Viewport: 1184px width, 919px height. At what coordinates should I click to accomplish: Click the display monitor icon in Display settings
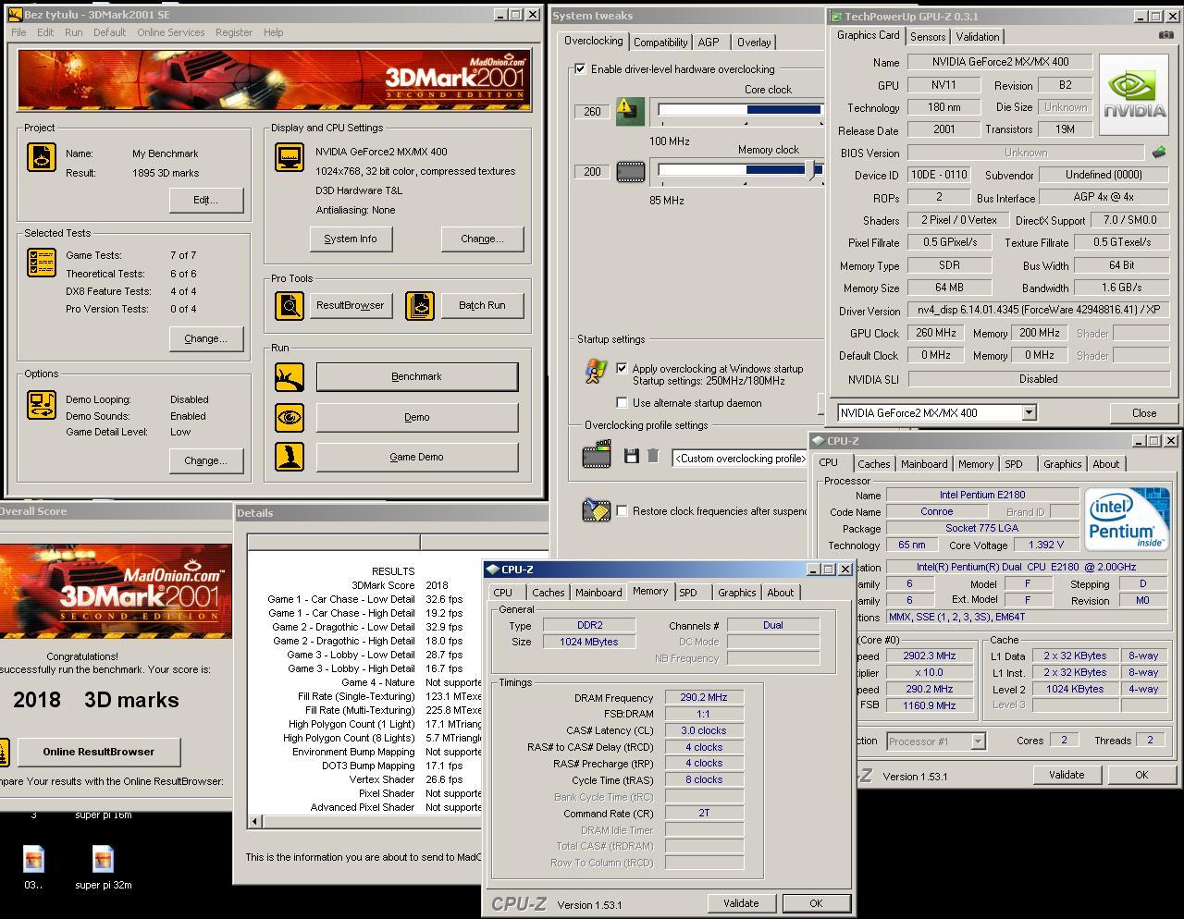click(x=290, y=156)
